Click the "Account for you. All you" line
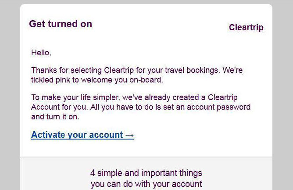Image resolution: width=293 pixels, height=190 pixels. pos(140,107)
